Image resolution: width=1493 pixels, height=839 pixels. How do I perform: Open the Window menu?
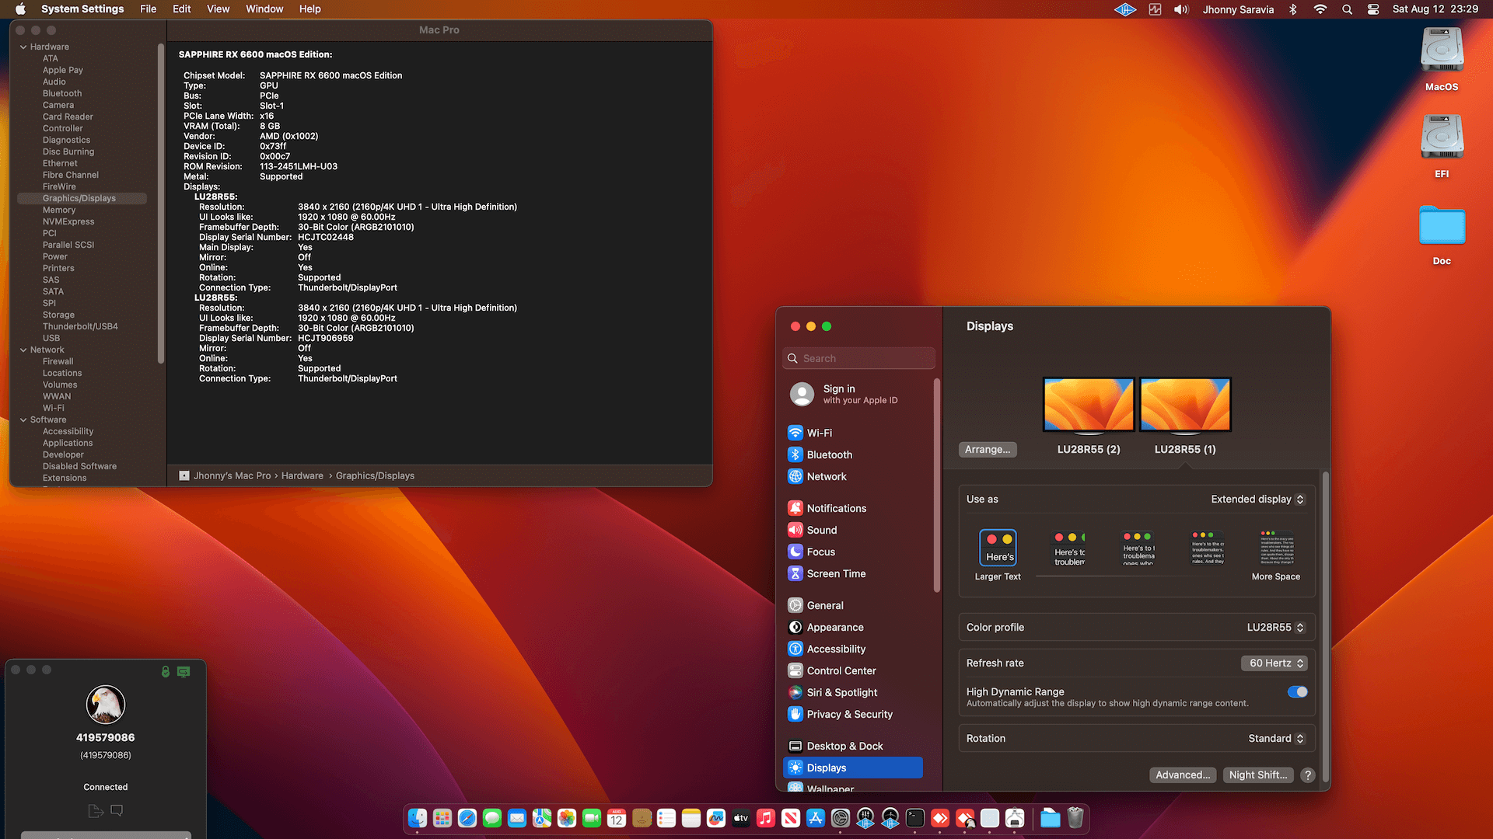click(x=264, y=9)
